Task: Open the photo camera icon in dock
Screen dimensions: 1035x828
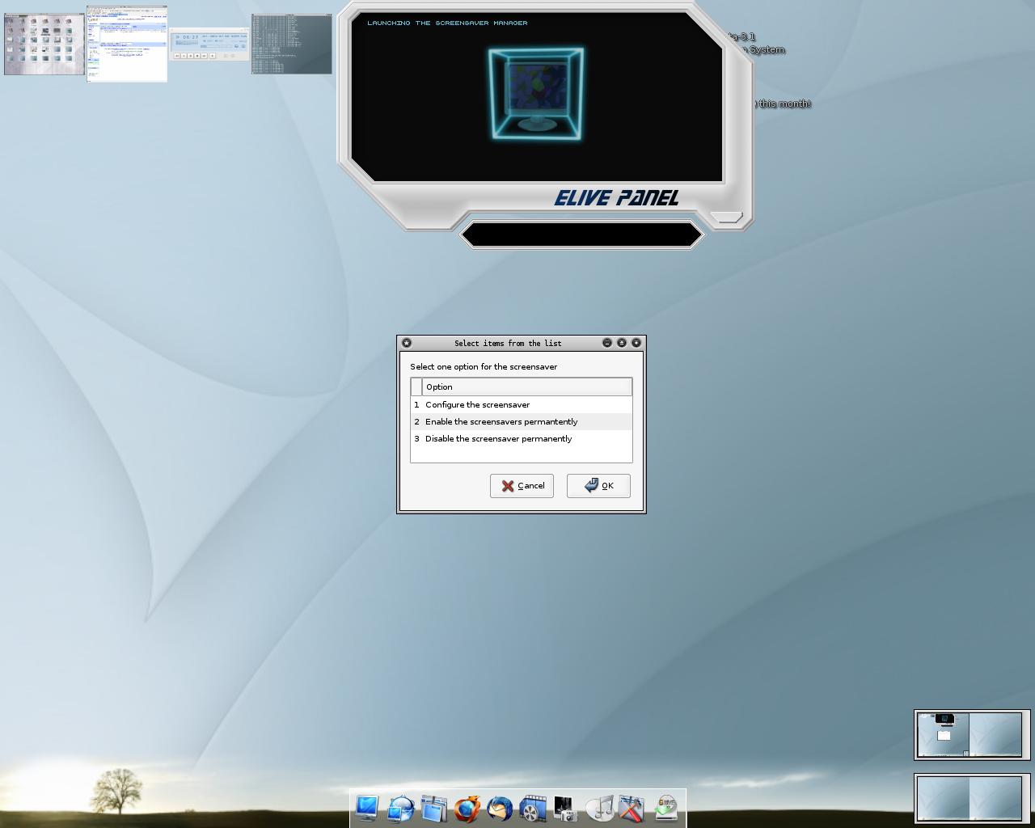Action: click(566, 808)
